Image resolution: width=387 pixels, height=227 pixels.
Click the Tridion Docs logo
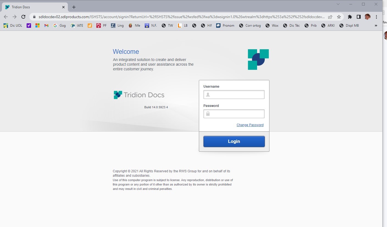[x=139, y=95]
